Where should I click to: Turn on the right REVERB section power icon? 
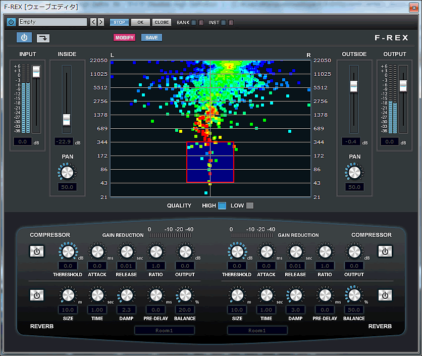pyautogui.click(x=385, y=295)
